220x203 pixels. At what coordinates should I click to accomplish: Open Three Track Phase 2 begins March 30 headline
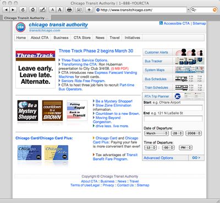pyautogui.click(x=96, y=51)
